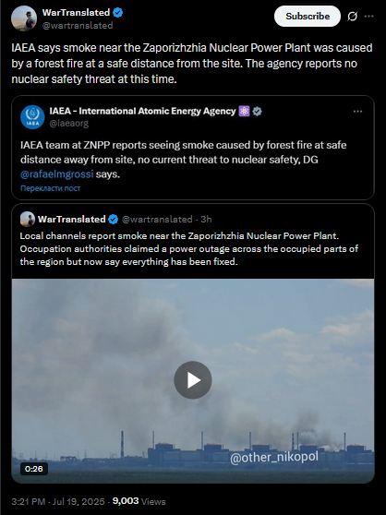Click the 9,003 Views counter
386x515 pixels.
tap(139, 501)
